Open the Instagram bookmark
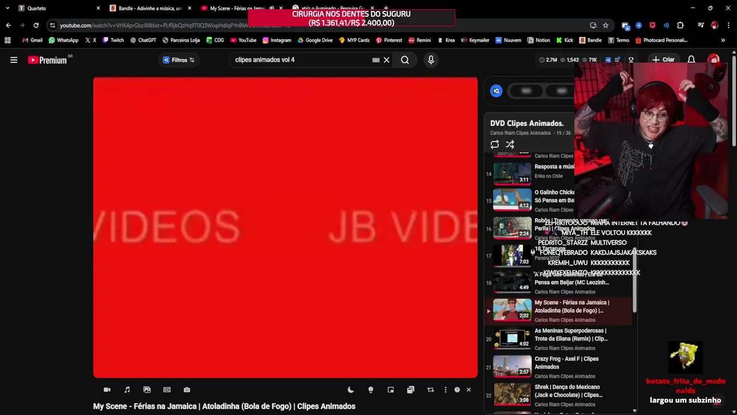Screen dimensions: 737x415 [x=276, y=40]
